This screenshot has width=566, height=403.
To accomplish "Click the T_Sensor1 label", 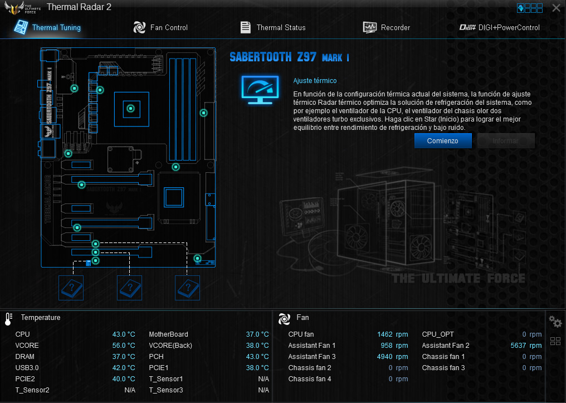I will 166,379.
